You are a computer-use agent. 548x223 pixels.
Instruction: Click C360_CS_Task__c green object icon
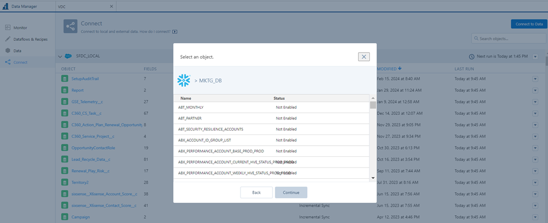(64, 113)
